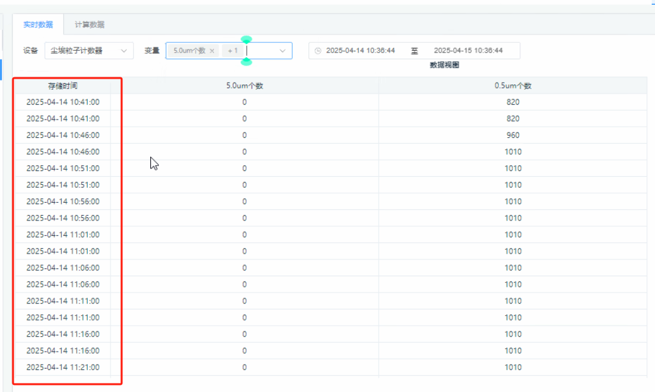Remove the 5.0um个数 tag with its x
The height and width of the screenshot is (392, 655).
click(x=212, y=51)
